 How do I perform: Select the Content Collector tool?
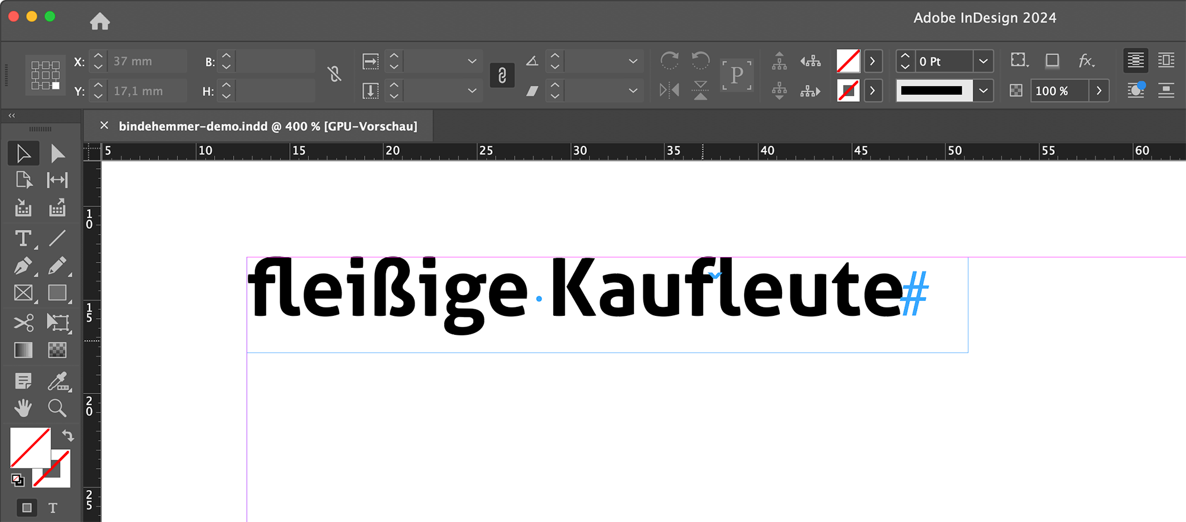(x=24, y=208)
